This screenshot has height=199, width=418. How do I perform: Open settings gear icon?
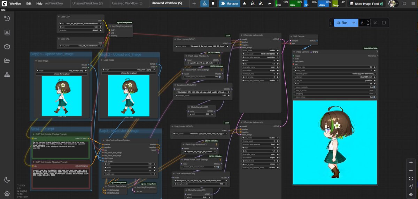pos(7,193)
